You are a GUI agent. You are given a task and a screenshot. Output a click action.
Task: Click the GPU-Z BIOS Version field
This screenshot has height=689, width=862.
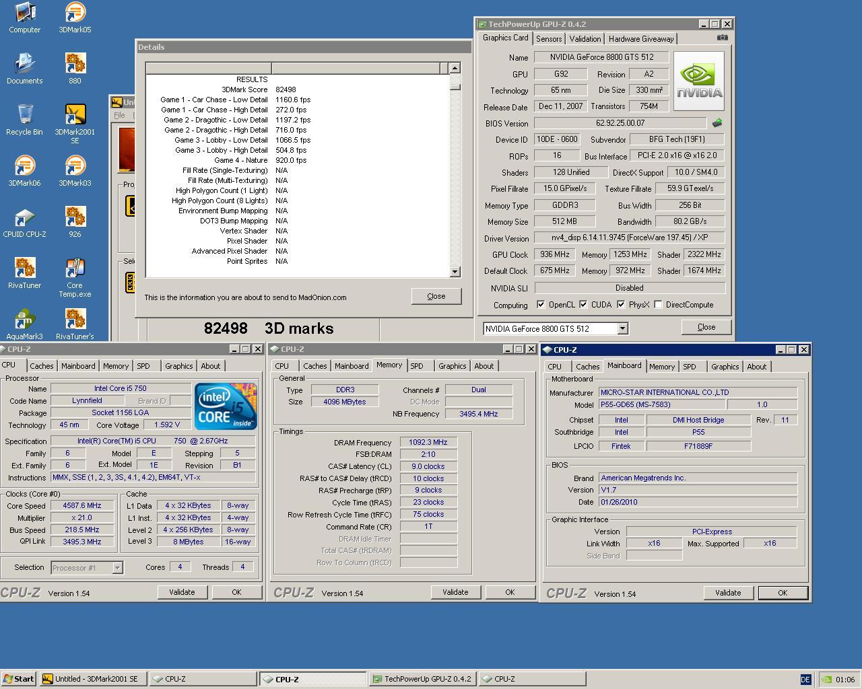click(620, 123)
